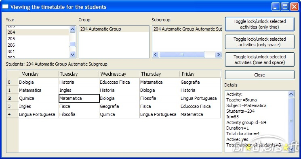The width and height of the screenshot is (301, 159).
Task: Click the Subgroup list left scroll arrow
Action: click(156, 54)
